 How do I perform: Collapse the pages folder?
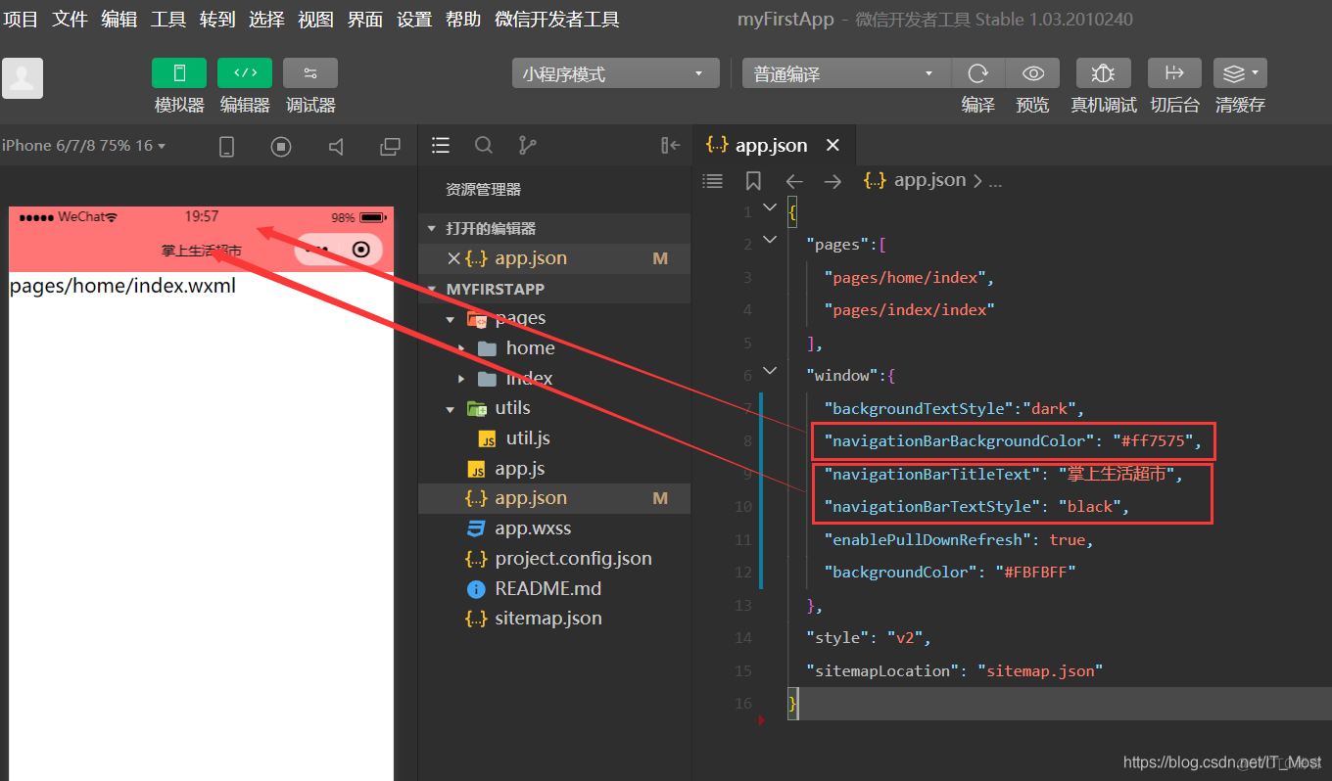tap(451, 319)
